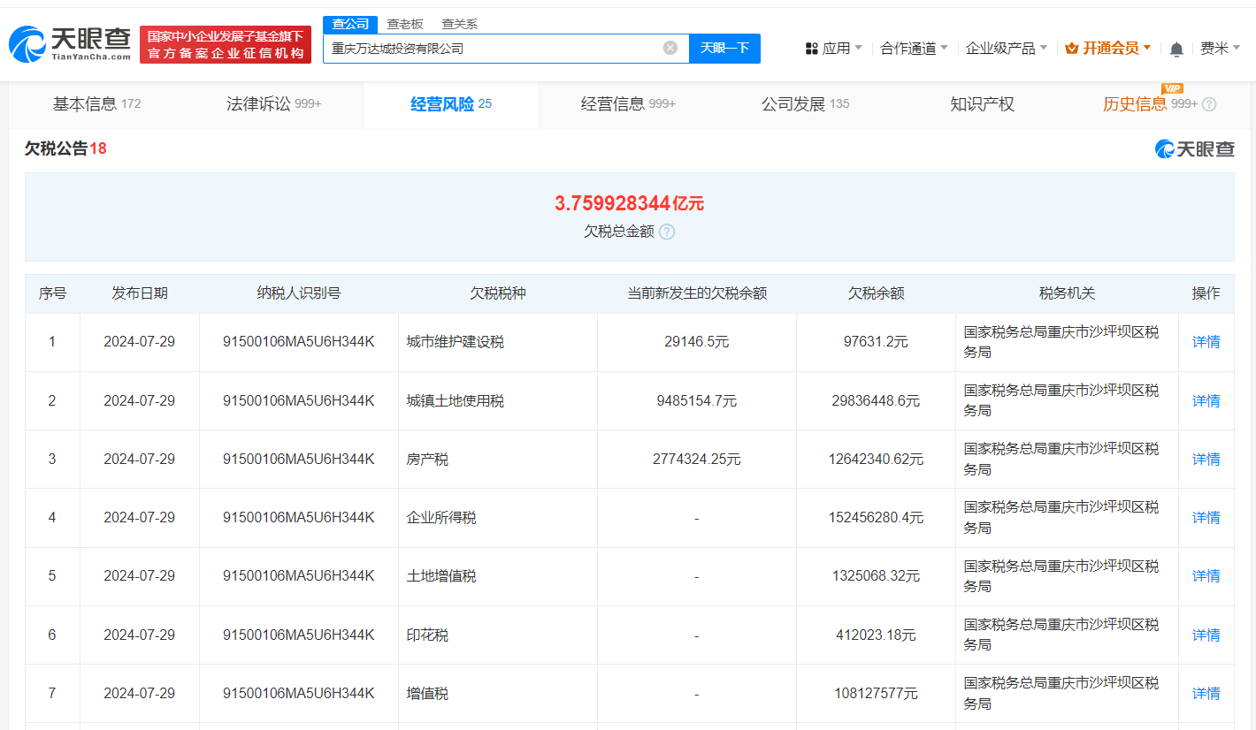Image resolution: width=1256 pixels, height=730 pixels.
Task: Open the 知识产权 tab
Action: (x=982, y=103)
